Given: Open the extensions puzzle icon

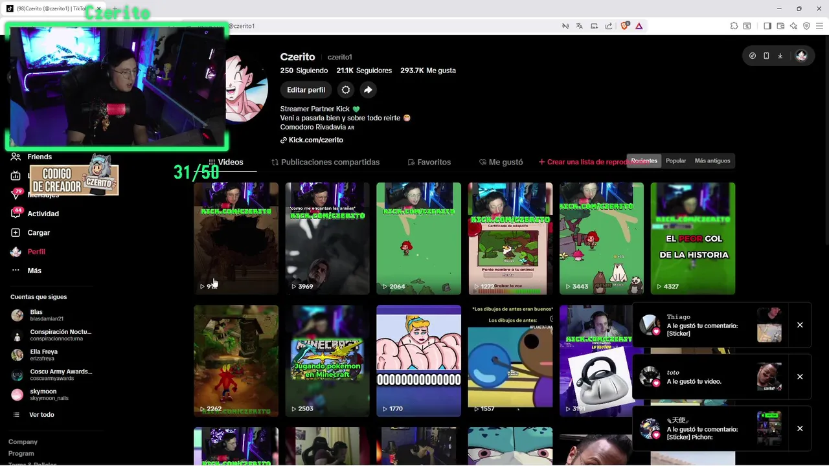Looking at the screenshot, I should (x=734, y=26).
